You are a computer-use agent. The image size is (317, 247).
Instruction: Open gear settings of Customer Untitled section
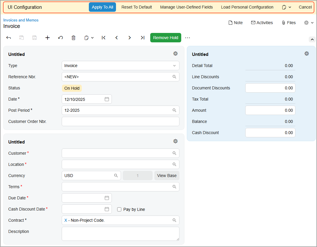point(176,141)
